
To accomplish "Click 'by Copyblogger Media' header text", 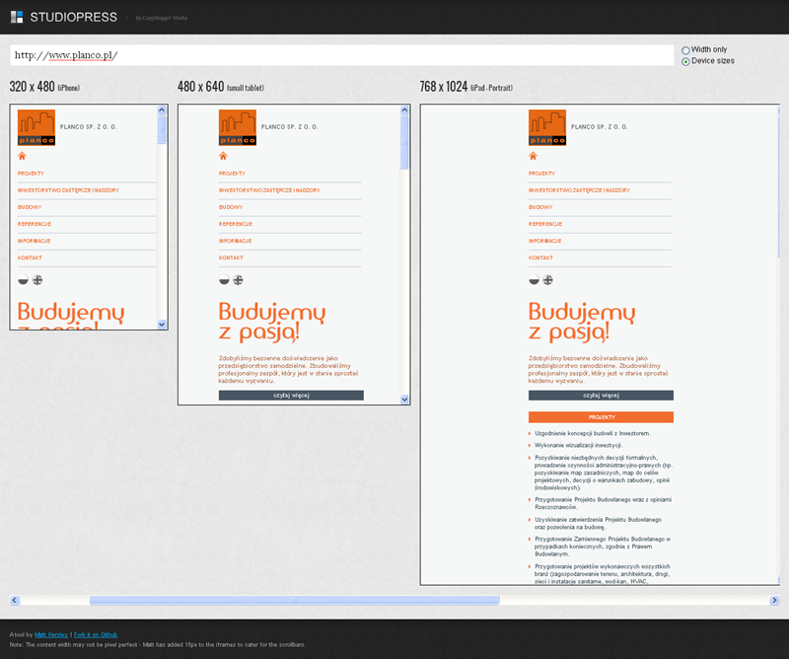I will pyautogui.click(x=162, y=18).
